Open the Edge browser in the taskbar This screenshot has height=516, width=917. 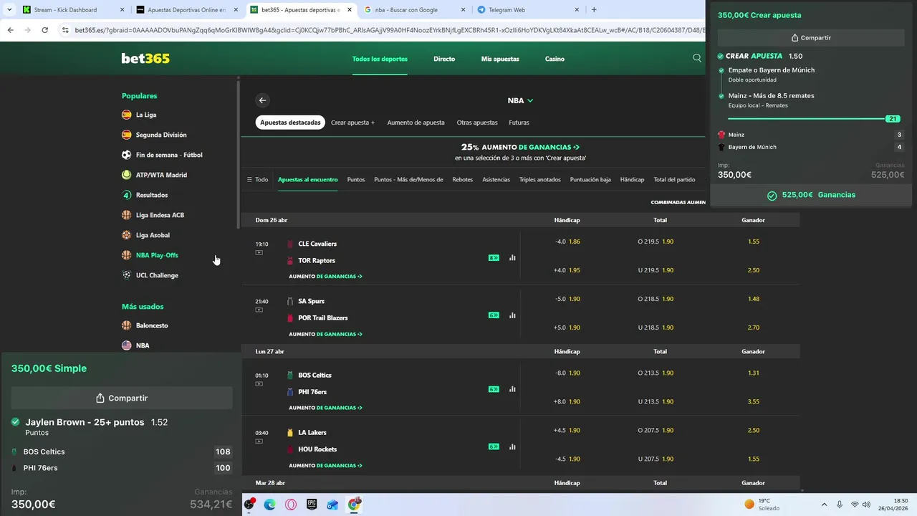(x=270, y=505)
